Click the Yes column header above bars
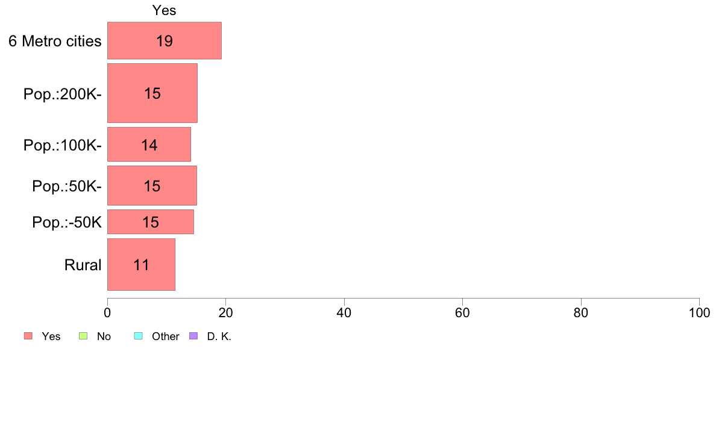Image resolution: width=716 pixels, height=443 pixels. tap(164, 10)
